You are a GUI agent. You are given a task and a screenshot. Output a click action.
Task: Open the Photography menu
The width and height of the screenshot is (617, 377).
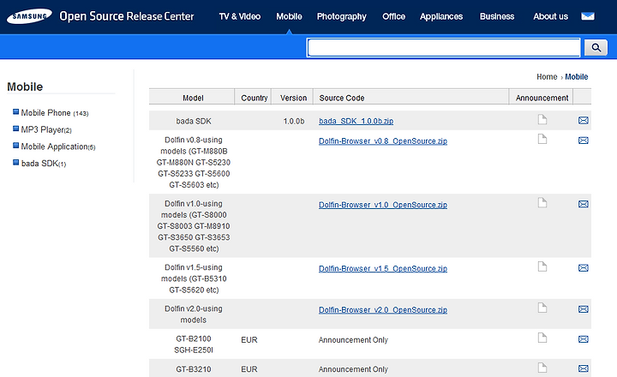coord(342,16)
